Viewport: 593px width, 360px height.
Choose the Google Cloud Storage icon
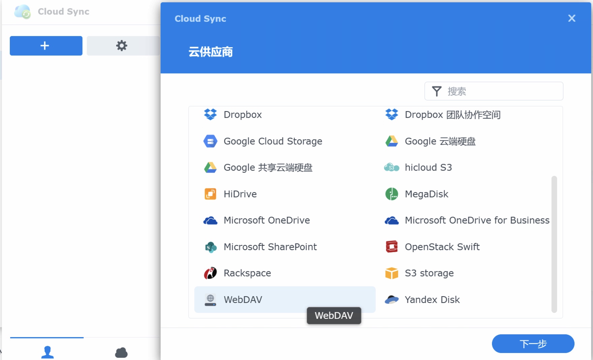click(x=210, y=141)
